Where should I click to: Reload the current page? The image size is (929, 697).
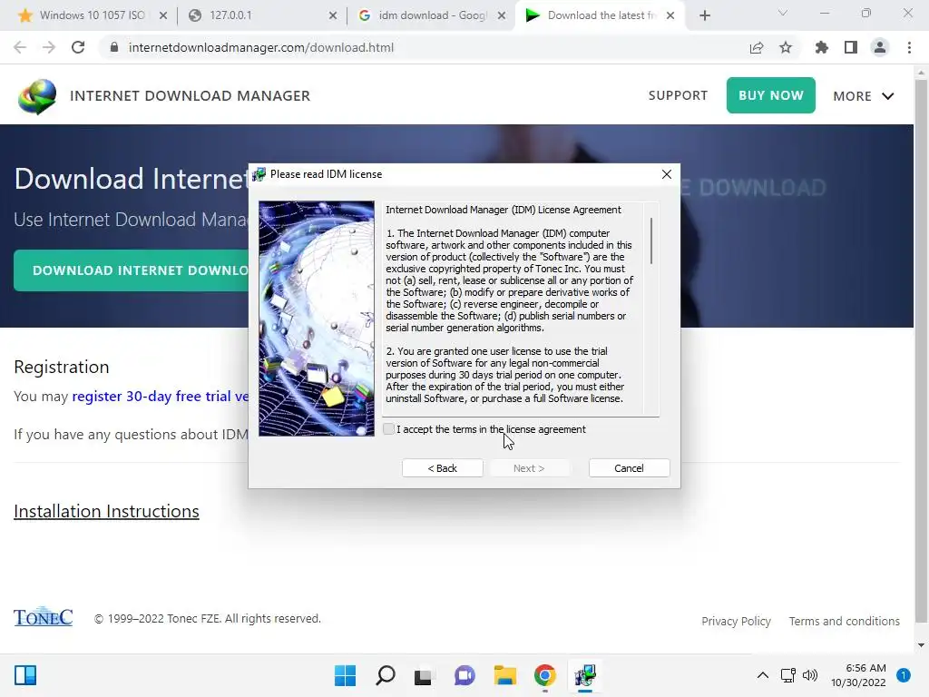click(x=78, y=47)
